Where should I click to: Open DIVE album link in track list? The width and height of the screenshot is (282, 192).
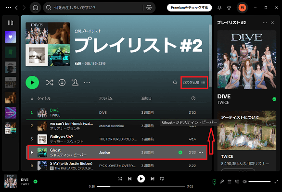[103, 113]
